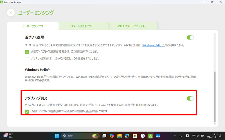
Task: Click scrollbar down arrow in settings panel
Action: point(215,123)
